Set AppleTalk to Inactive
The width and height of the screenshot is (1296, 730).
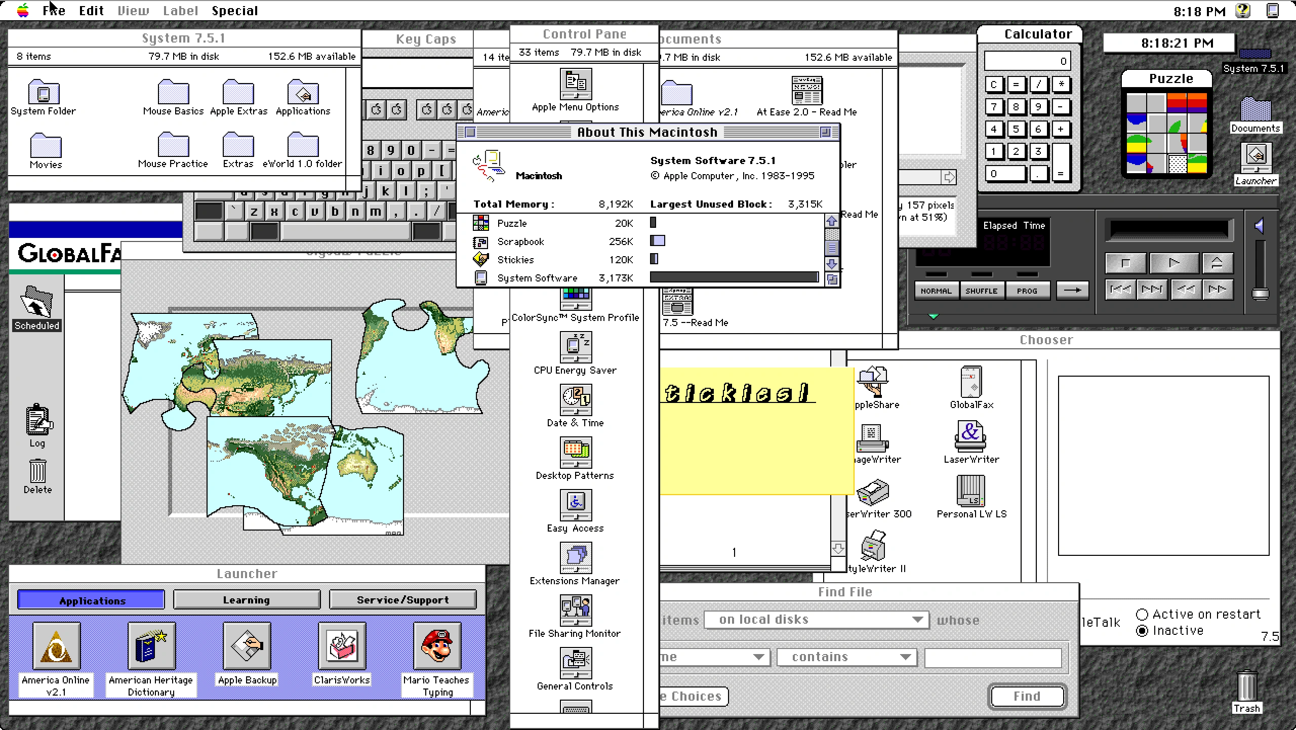pyautogui.click(x=1143, y=631)
